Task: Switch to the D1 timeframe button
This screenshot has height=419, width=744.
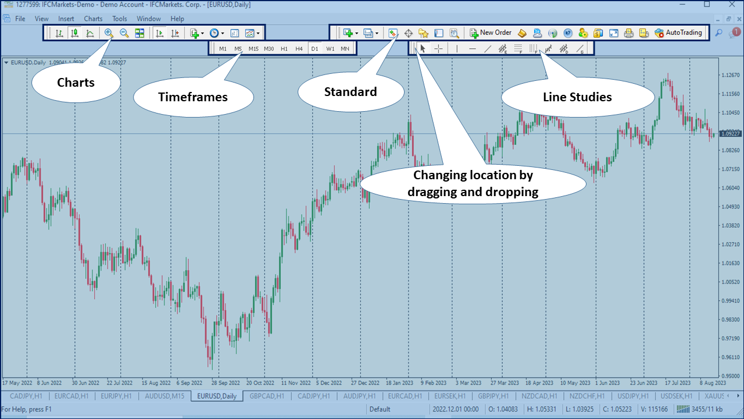Action: tap(314, 49)
